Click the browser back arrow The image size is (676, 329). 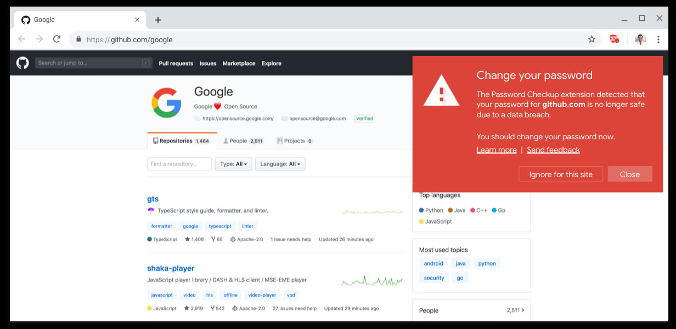21,39
